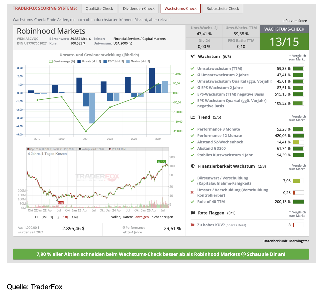Image resolution: width=320 pixels, height=293 pixels.
Task: Select the 1T chart range
Action: point(36,217)
